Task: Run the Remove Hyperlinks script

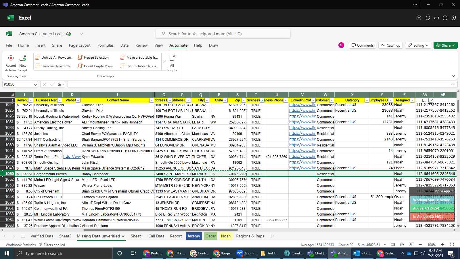Action: tap(53, 66)
